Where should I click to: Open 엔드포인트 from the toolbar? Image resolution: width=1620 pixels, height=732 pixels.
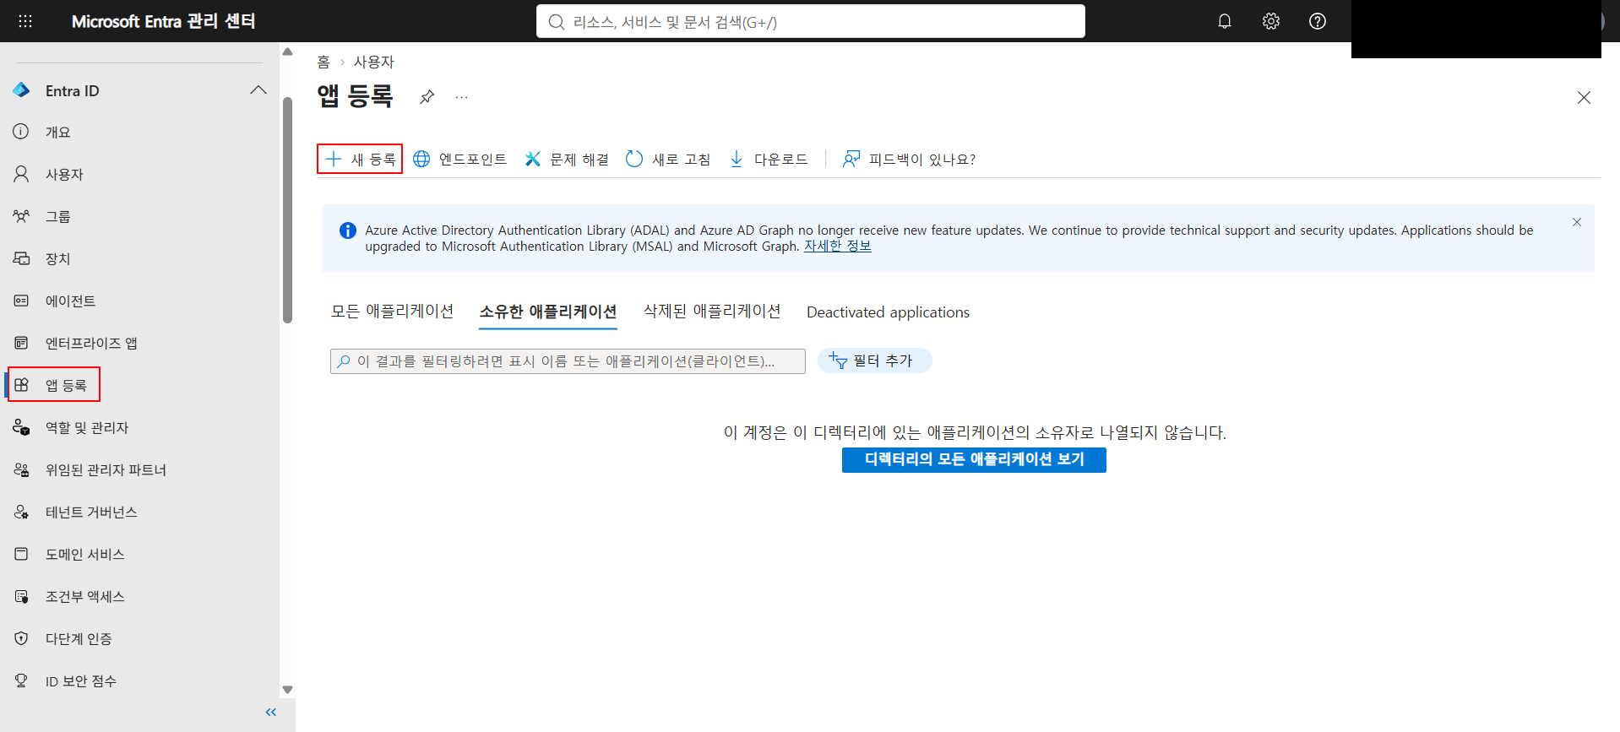tap(459, 159)
